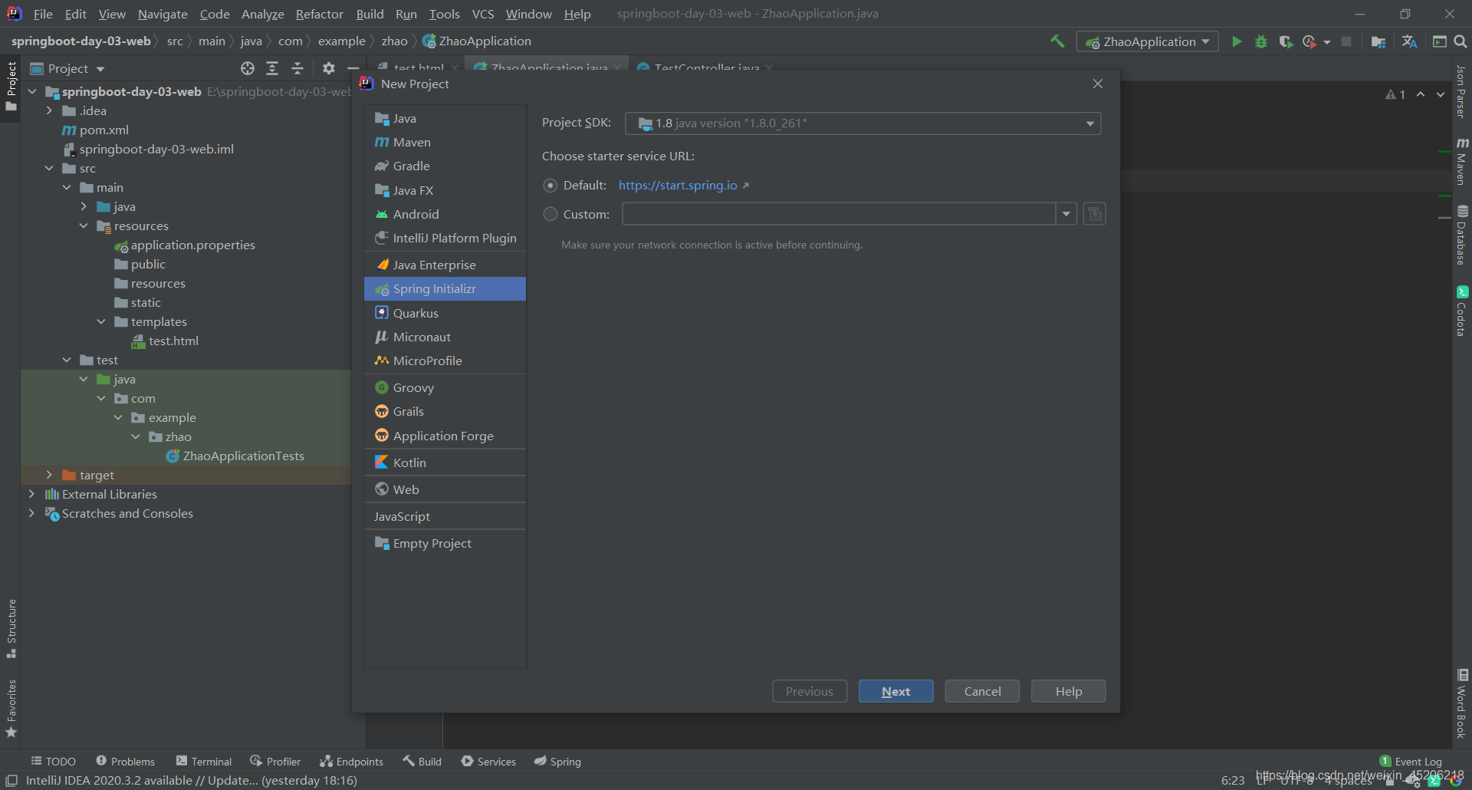Open the start.spring.io link
The height and width of the screenshot is (790, 1472).
pyautogui.click(x=678, y=186)
